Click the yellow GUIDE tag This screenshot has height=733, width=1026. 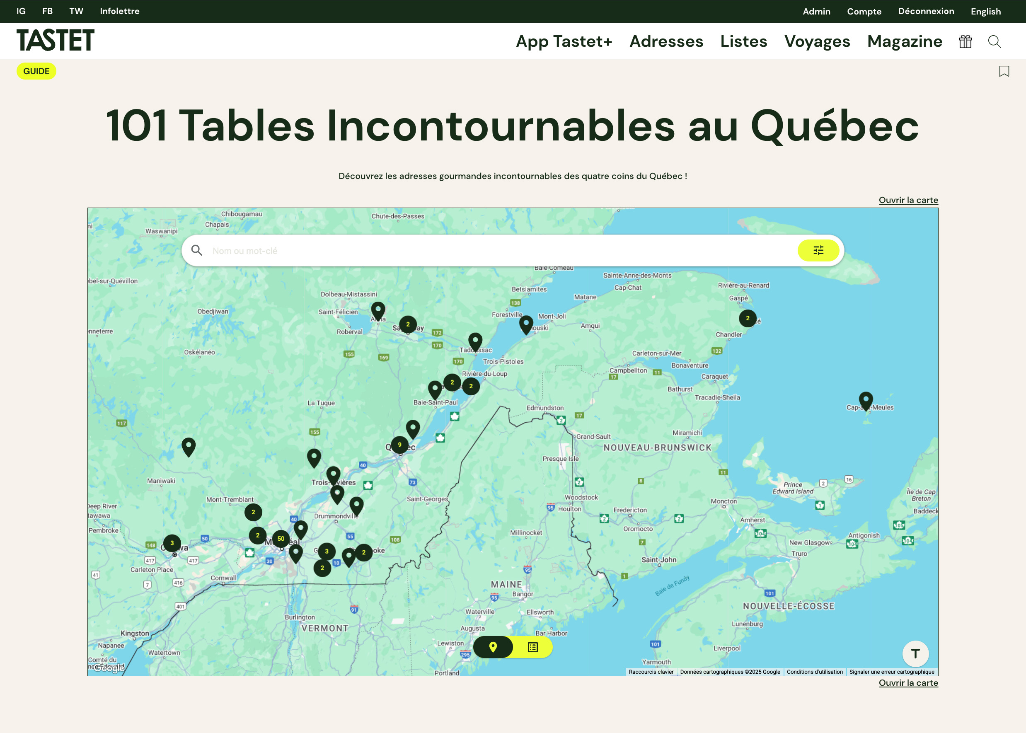[36, 71]
